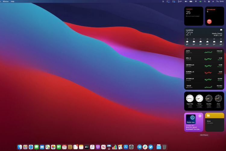Image resolution: width=226 pixels, height=151 pixels.
Task: Launch Keynote from the Dock
Action: 109,147
